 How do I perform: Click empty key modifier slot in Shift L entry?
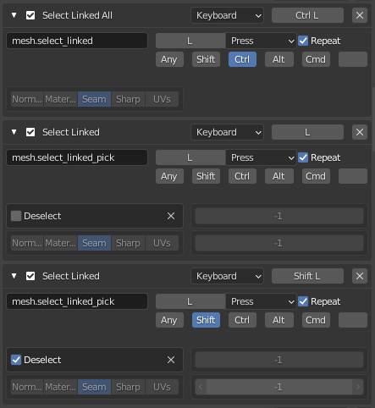tap(353, 320)
